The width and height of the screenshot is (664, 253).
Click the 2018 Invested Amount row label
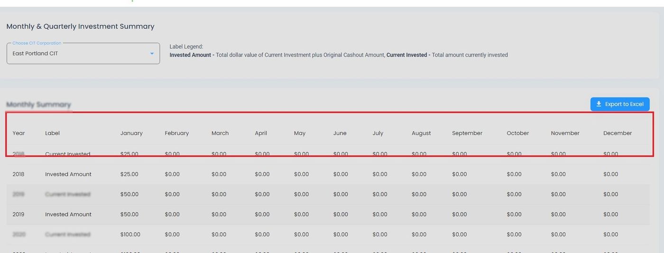68,174
